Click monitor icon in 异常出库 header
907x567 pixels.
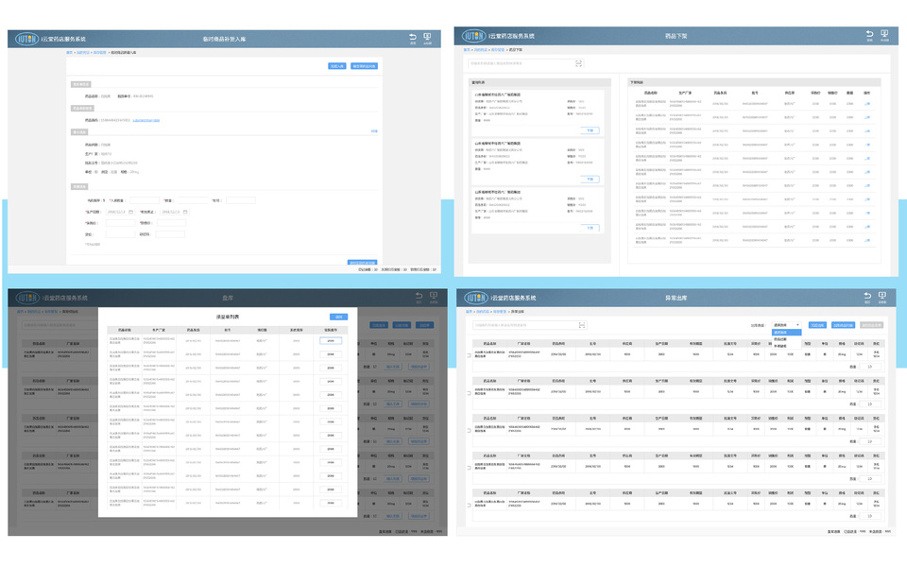tap(882, 296)
